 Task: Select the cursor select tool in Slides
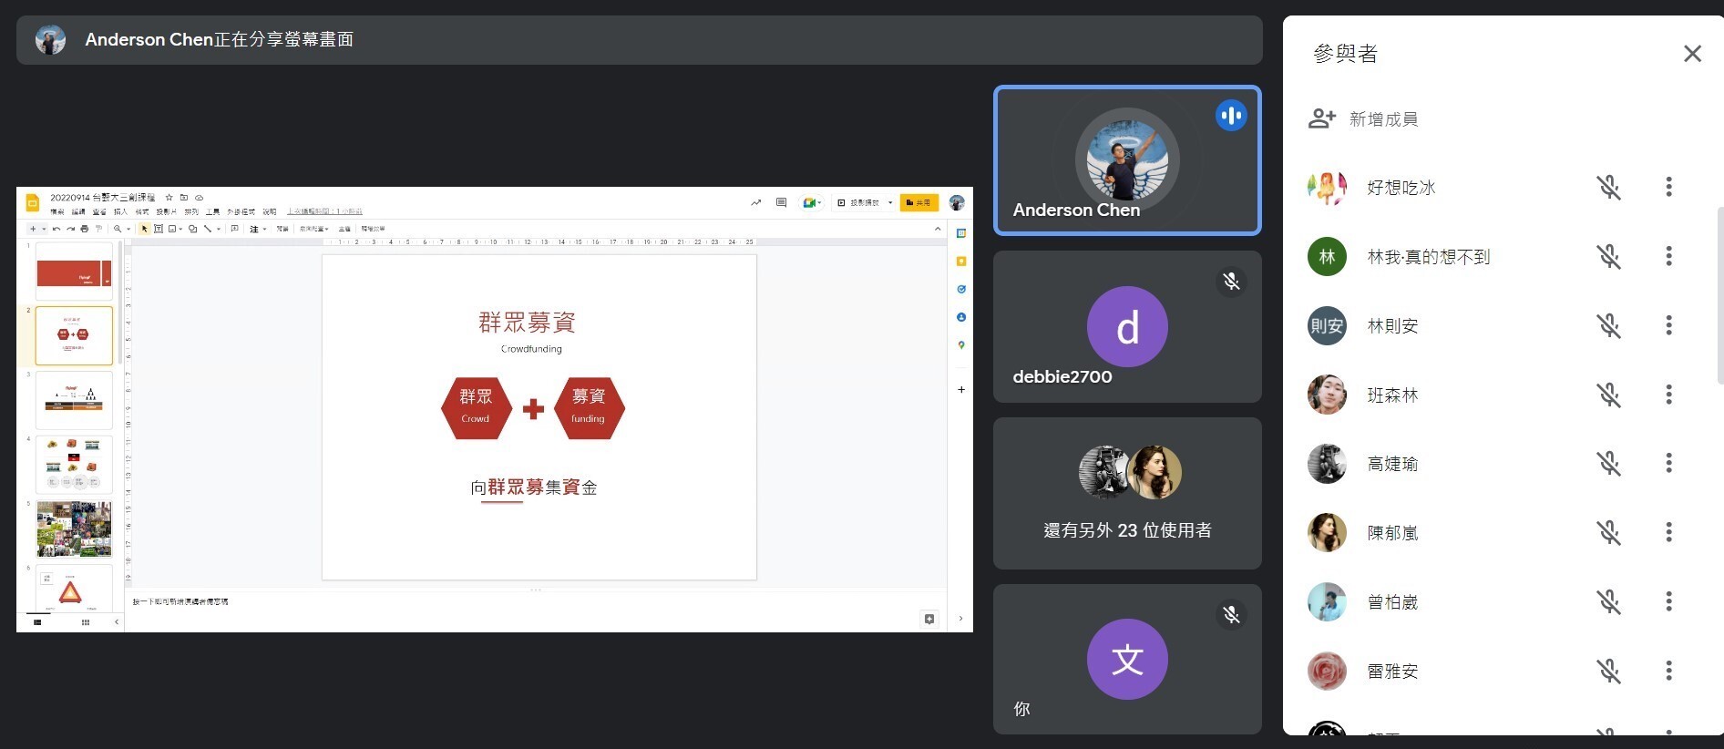144,229
